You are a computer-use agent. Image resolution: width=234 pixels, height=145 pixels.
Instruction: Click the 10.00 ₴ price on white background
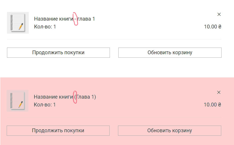pyautogui.click(x=213, y=27)
